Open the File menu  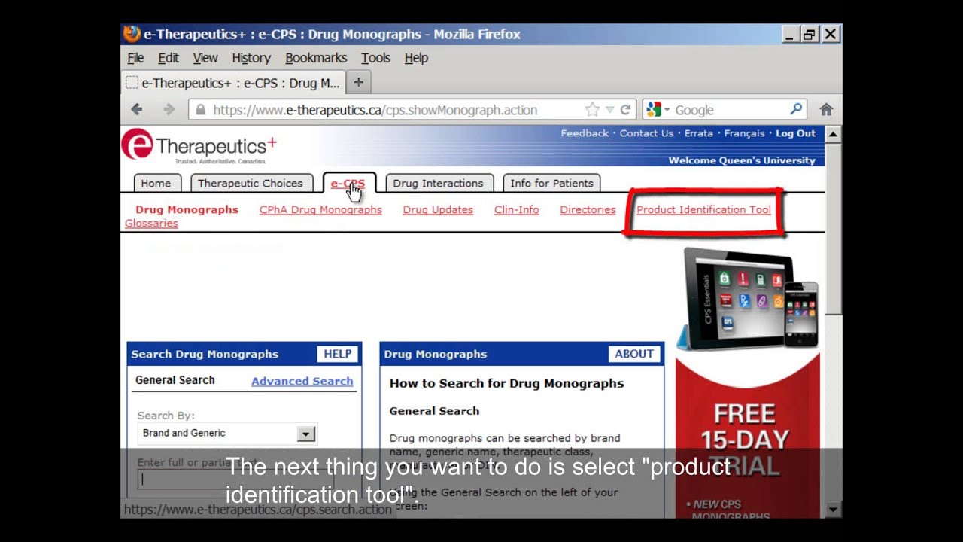[135, 58]
